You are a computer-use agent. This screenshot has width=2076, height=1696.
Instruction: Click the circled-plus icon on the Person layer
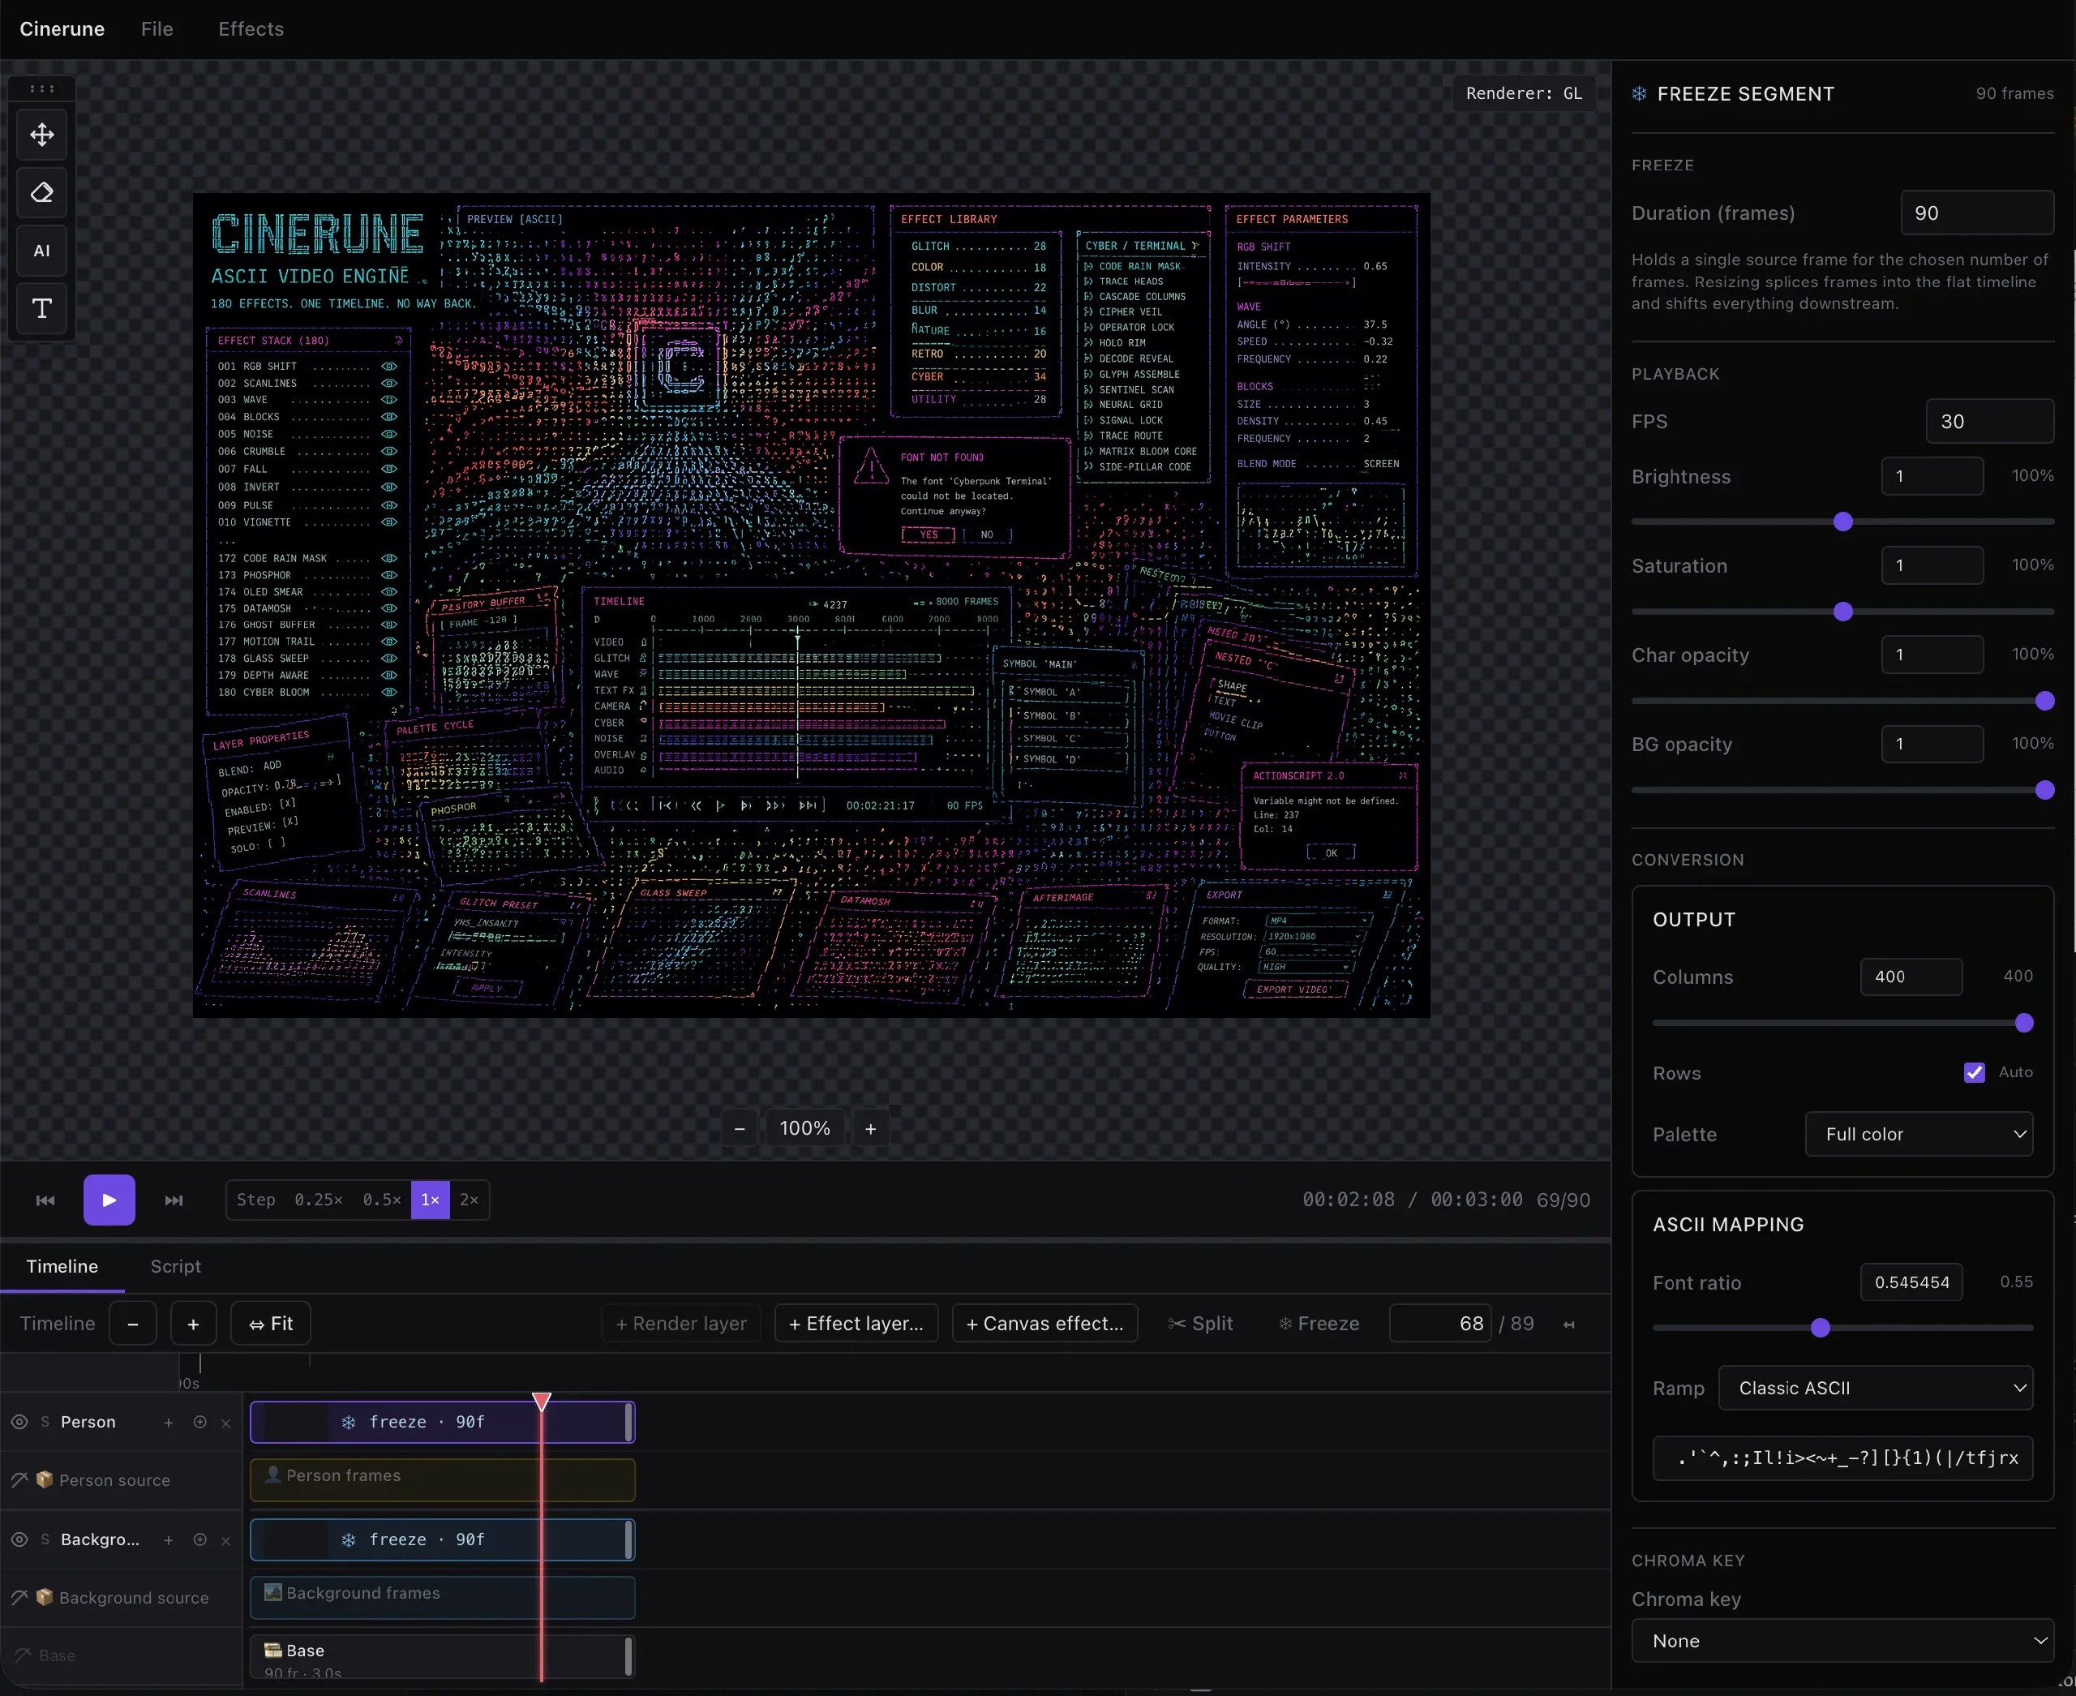[200, 1423]
